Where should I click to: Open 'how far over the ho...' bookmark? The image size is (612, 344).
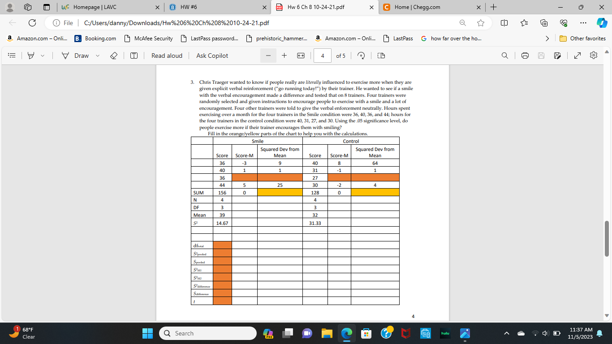(x=451, y=39)
